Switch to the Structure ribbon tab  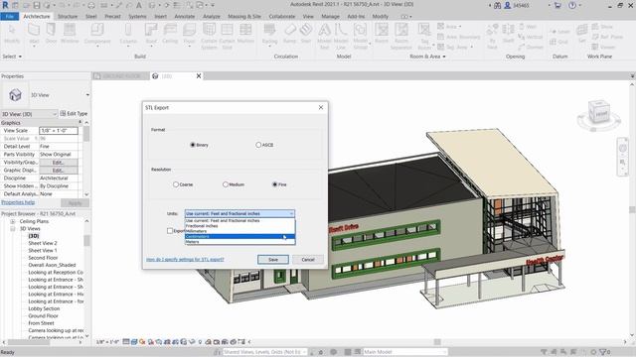tap(68, 16)
